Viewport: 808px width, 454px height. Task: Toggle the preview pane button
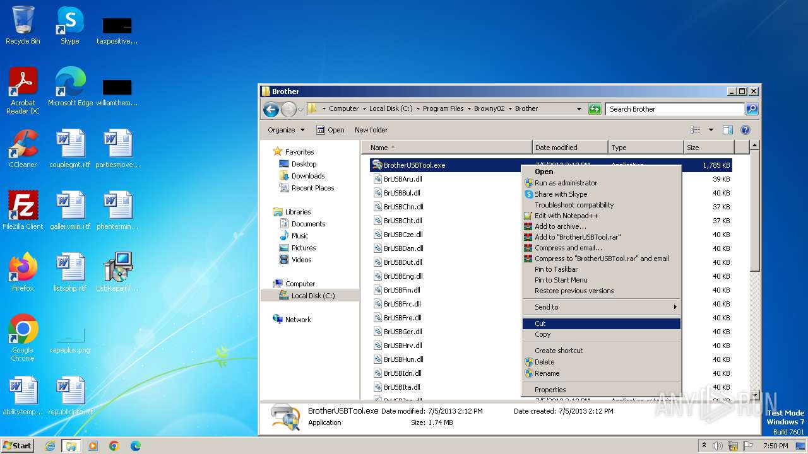(x=728, y=130)
